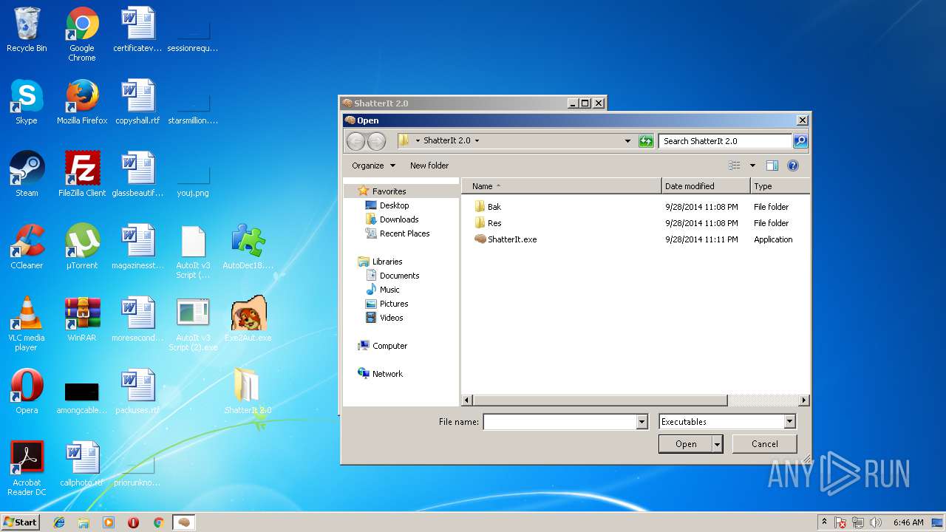This screenshot has height=532, width=946.
Task: Click the Start button
Action: point(21,522)
